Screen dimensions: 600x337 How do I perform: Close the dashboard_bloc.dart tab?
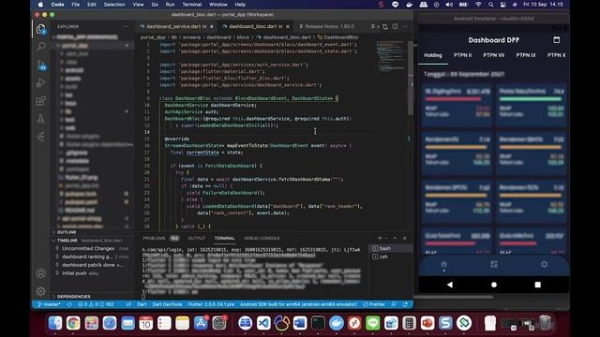[288, 26]
